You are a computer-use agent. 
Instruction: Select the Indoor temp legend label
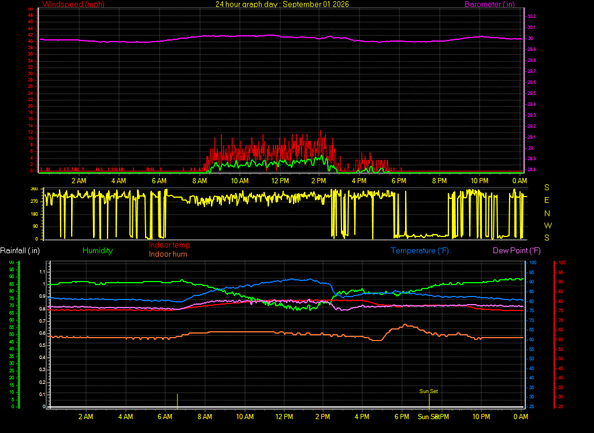point(169,245)
